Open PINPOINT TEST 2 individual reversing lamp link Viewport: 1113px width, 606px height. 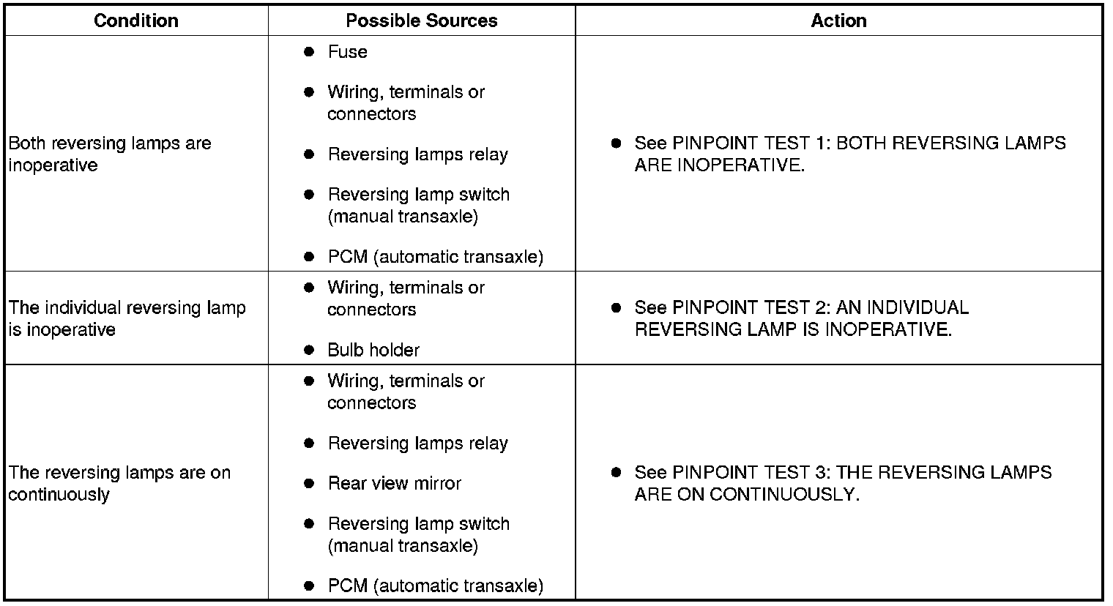[801, 318]
